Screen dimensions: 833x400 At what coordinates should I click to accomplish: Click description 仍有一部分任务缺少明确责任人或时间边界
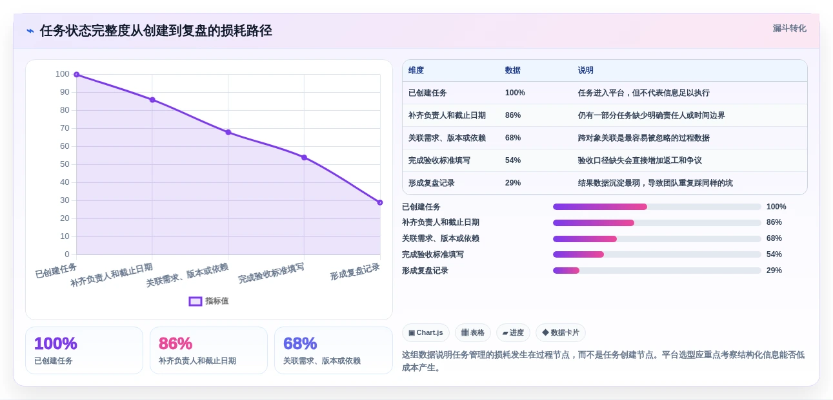click(x=652, y=115)
